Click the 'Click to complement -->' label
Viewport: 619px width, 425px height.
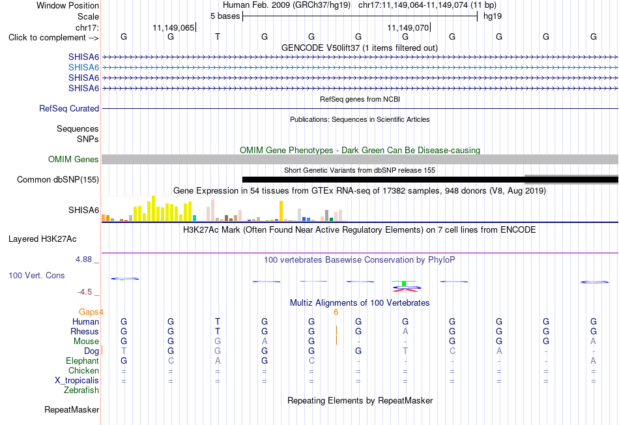(53, 38)
